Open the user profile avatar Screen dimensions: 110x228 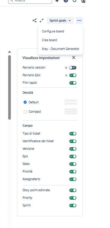[x=84, y=1]
